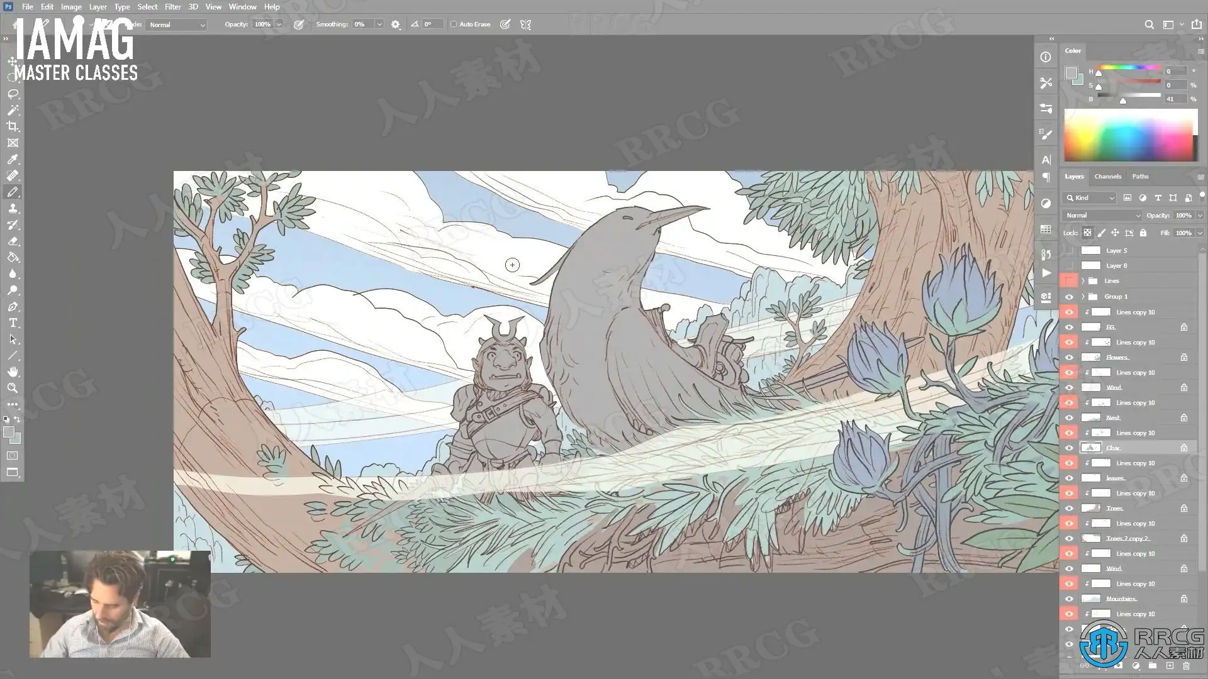This screenshot has height=679, width=1208.
Task: Select the Clone Stamp tool
Action: pyautogui.click(x=13, y=208)
